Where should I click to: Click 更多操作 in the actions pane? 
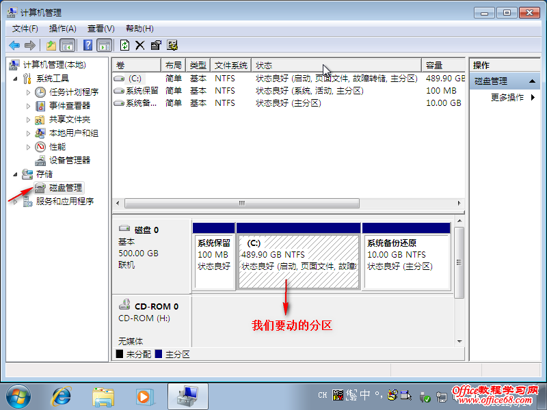point(507,98)
